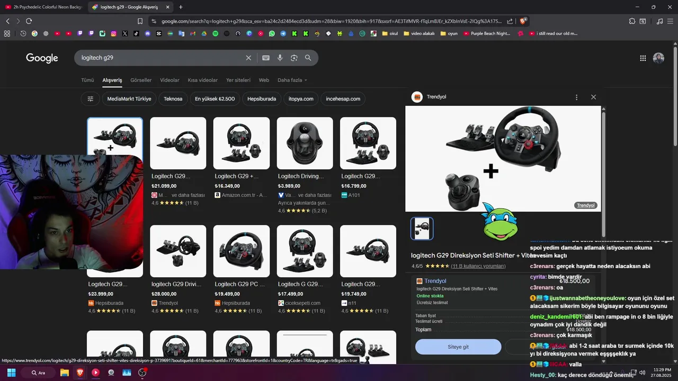
Task: Share this page icon in address bar
Action: click(510, 21)
